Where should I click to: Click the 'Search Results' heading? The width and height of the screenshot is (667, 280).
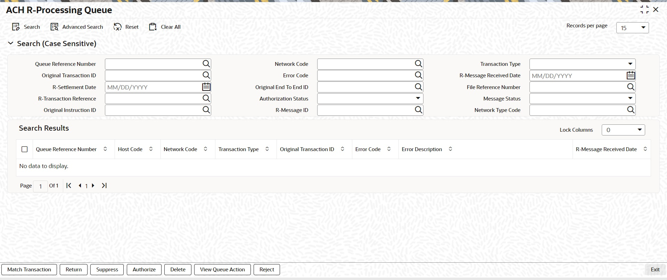tap(44, 128)
